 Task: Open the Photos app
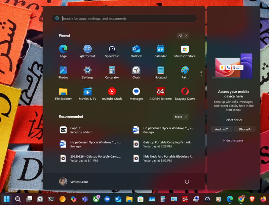point(63,73)
